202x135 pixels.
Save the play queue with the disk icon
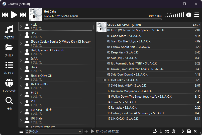point(189,131)
